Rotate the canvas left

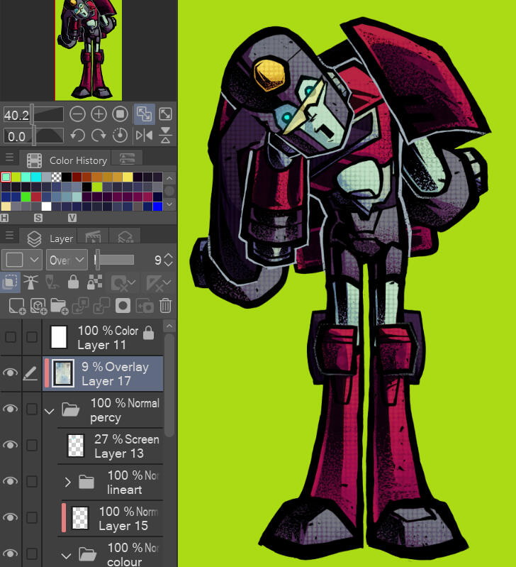coord(77,136)
